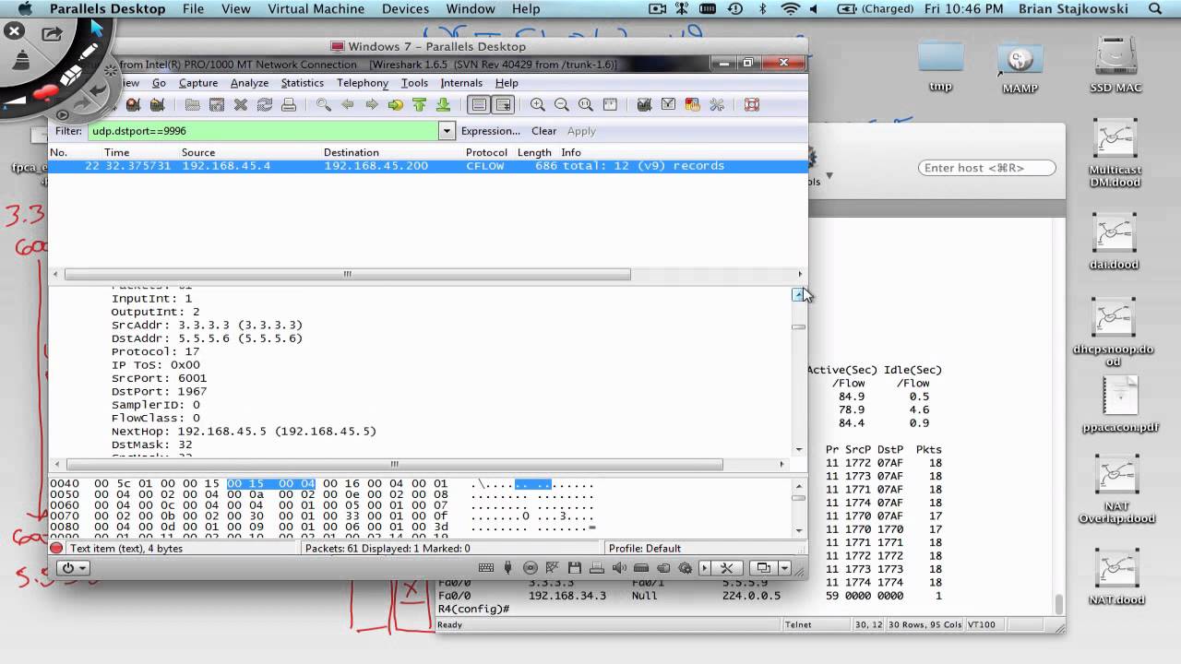Open the MAMP desktop icon
The width and height of the screenshot is (1181, 664).
[1020, 67]
